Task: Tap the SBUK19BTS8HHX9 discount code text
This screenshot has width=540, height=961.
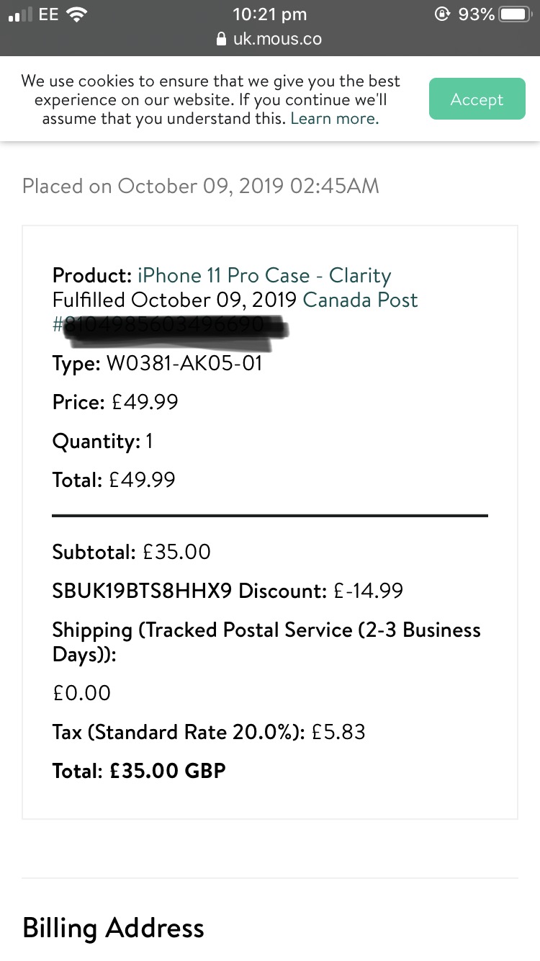Action: point(142,591)
